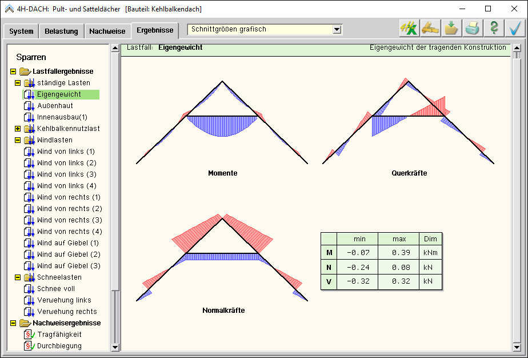
Task: Click the folder with green arrow icon
Action: pos(451,29)
